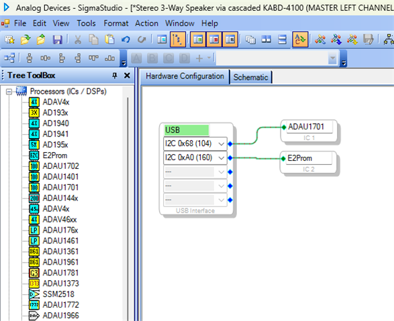Open the empty toolbar combo box dropdown

332,58
